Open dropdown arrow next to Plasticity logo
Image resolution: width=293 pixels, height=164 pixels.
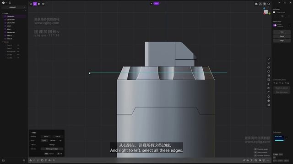(x=6, y=3)
